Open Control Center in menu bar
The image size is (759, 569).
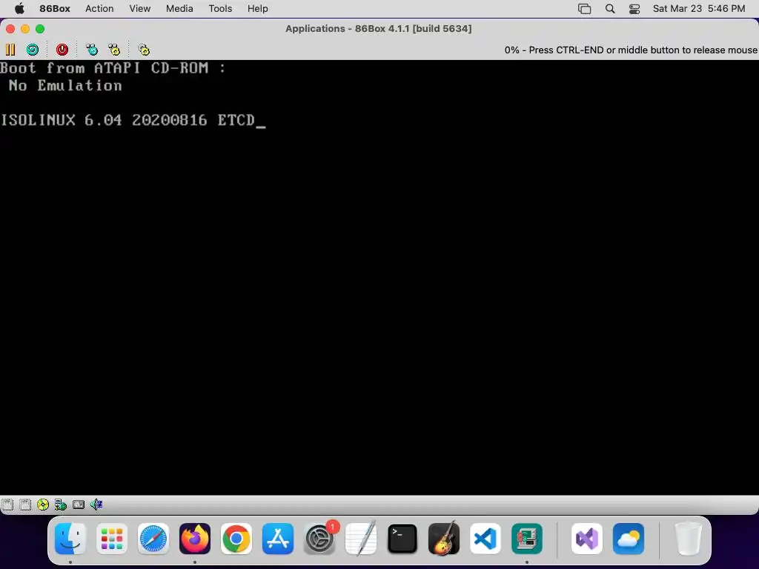[634, 9]
